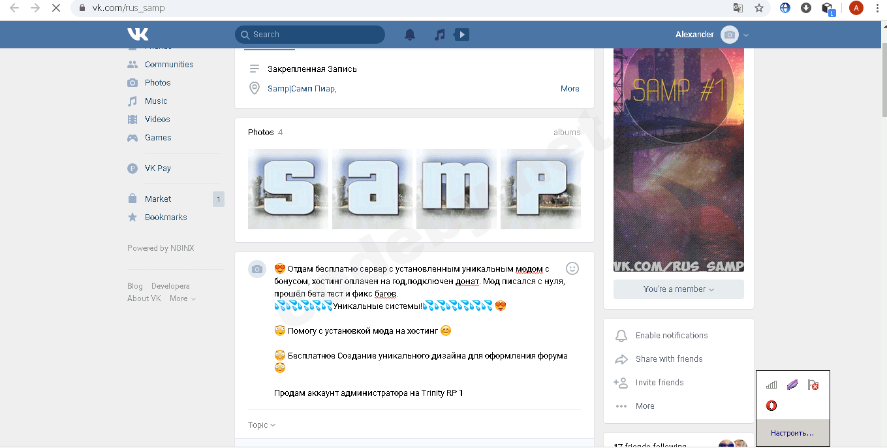Click the Invite friends add-person icon
The height and width of the screenshot is (448, 887).
tap(621, 383)
